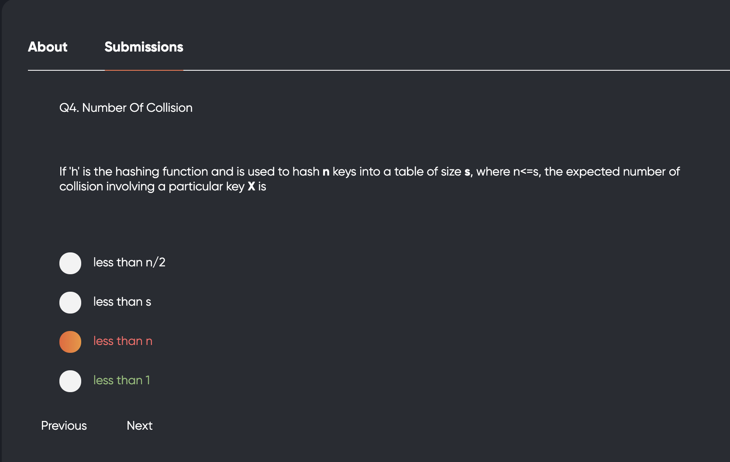Go to the Next question
This screenshot has height=462, width=730.
[139, 426]
